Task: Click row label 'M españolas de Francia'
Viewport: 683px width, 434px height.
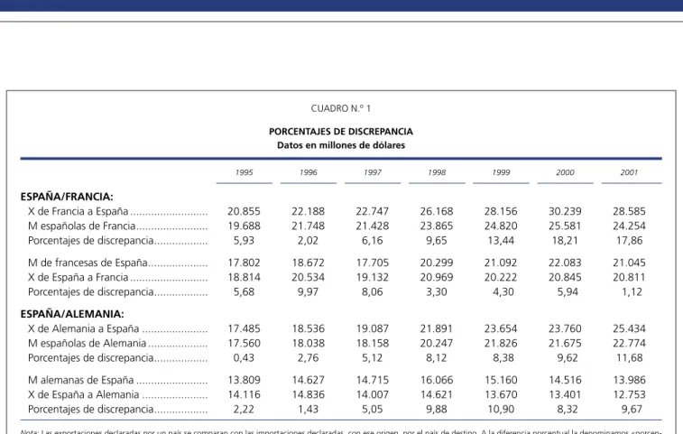Action: click(x=82, y=226)
